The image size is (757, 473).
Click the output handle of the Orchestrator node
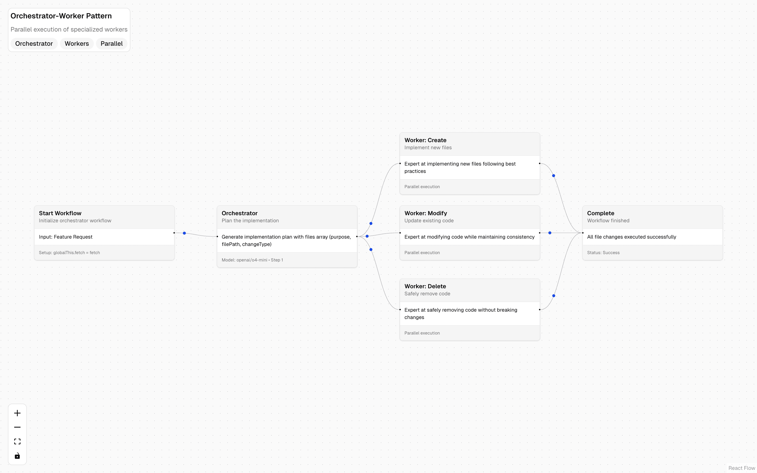357,236
